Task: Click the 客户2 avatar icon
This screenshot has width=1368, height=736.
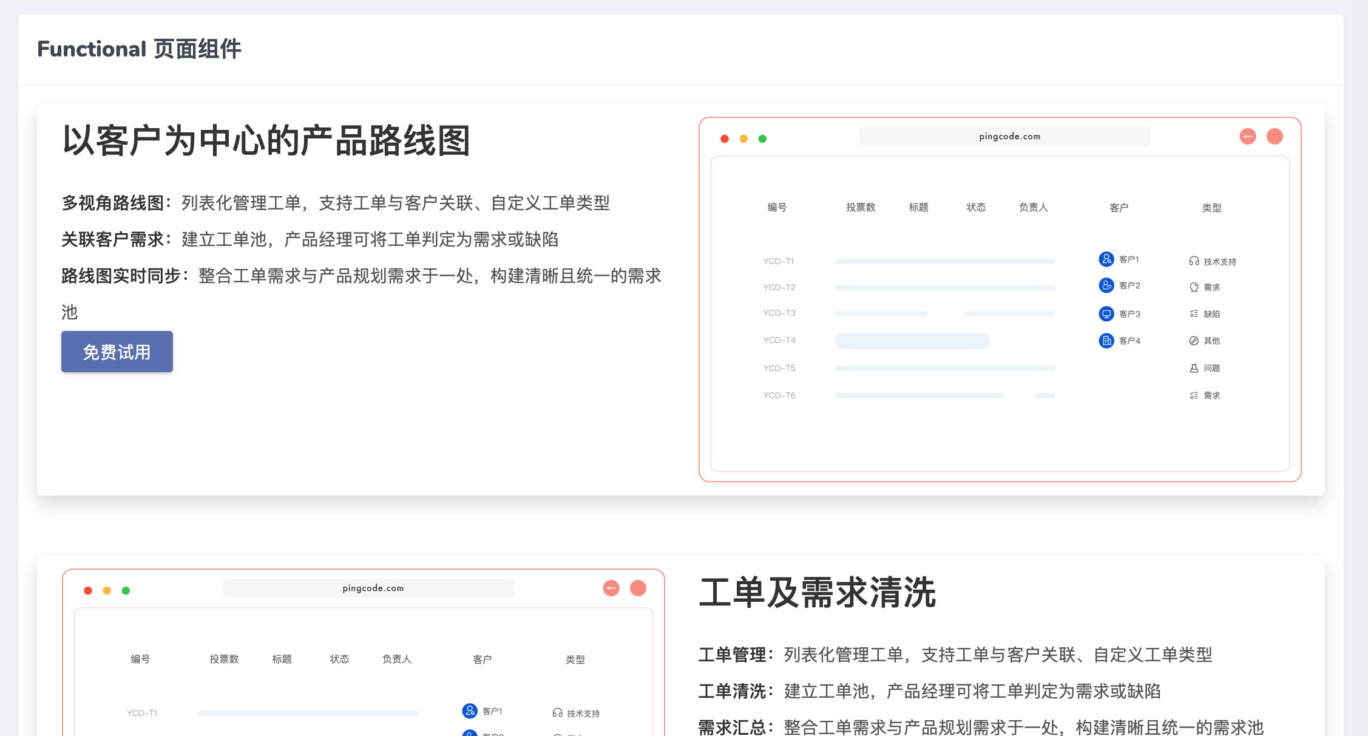Action: [1106, 285]
